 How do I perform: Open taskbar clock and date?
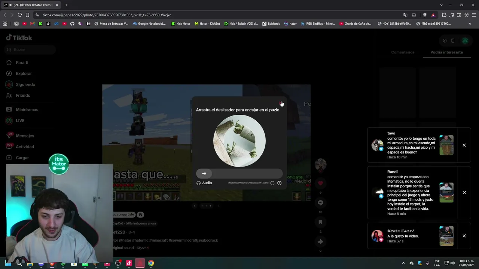point(467,263)
